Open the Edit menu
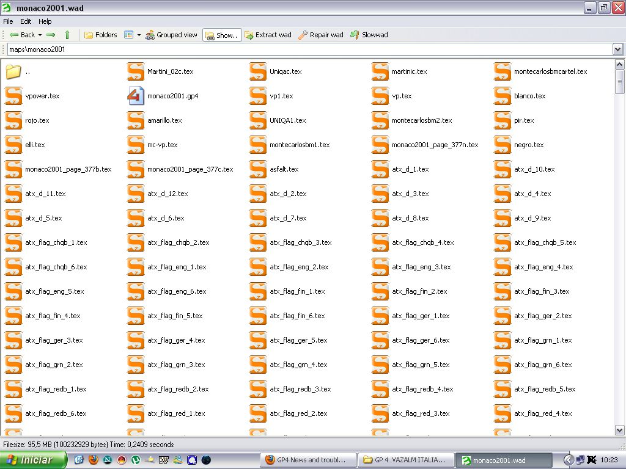The width and height of the screenshot is (626, 469). tap(26, 21)
